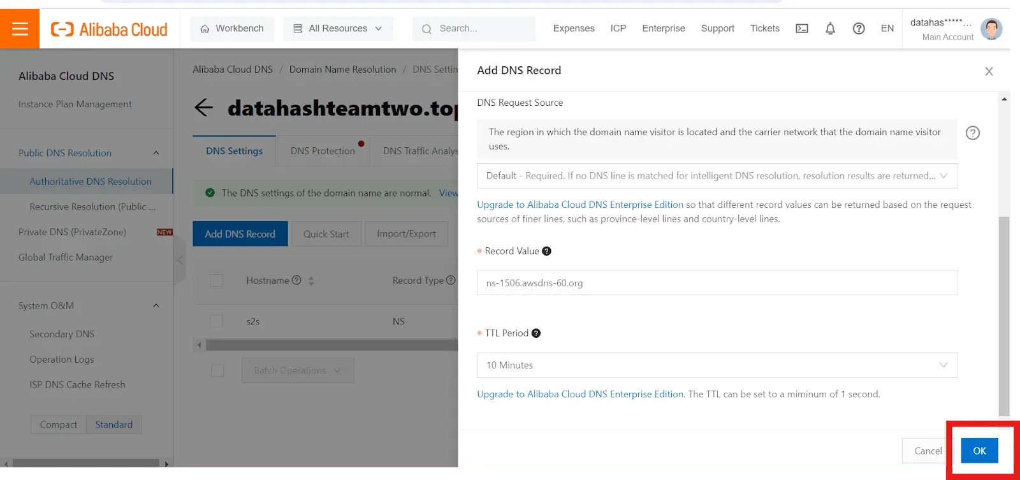
Task: Click the Domain Name Resolution breadcrumb
Action: (x=343, y=69)
